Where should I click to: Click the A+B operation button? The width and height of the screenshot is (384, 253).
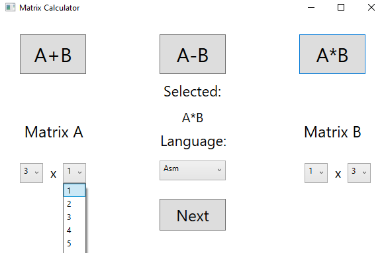pos(53,54)
